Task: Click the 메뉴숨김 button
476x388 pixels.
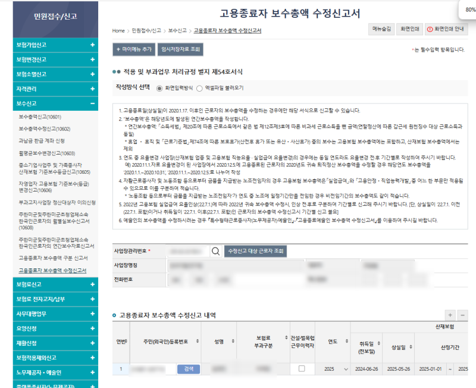Action: 381,29
